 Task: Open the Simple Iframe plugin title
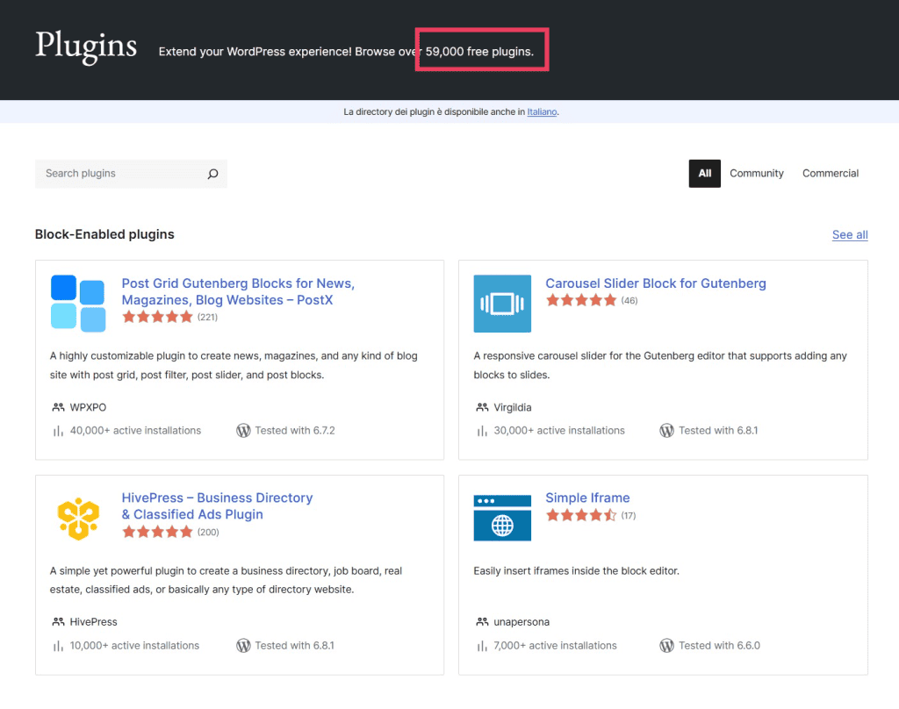tap(587, 498)
